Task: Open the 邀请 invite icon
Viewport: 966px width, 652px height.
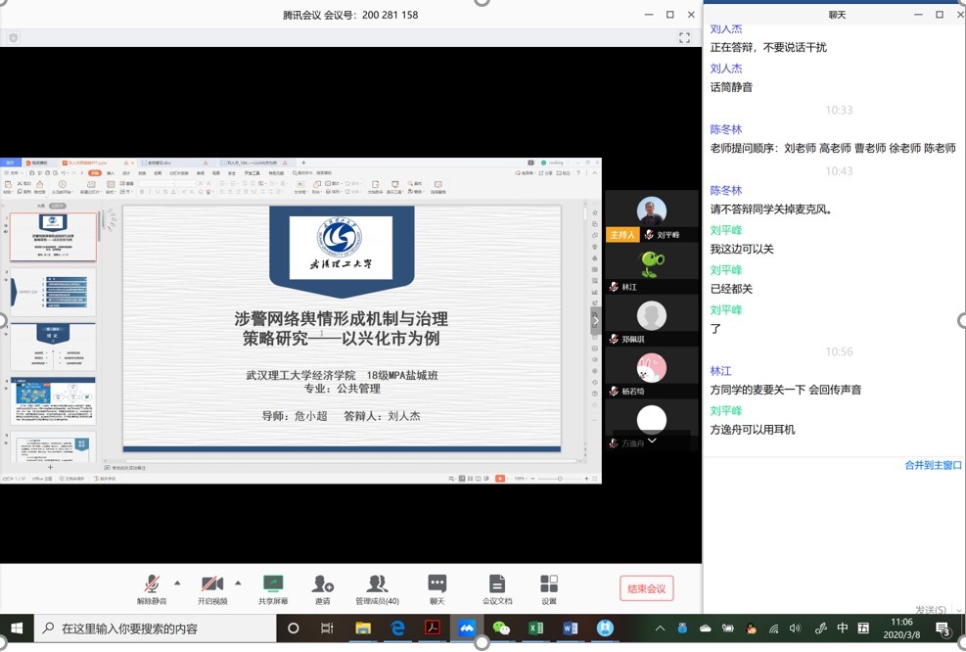Action: [322, 588]
